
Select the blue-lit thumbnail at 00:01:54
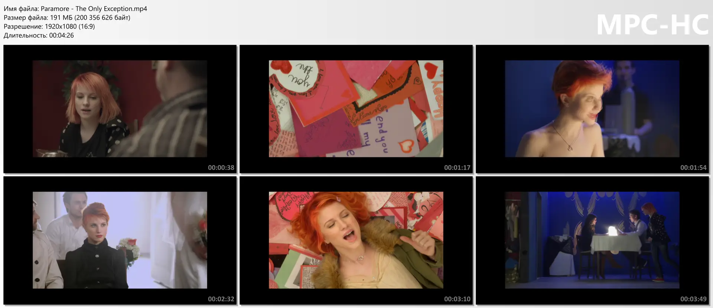pyautogui.click(x=592, y=109)
